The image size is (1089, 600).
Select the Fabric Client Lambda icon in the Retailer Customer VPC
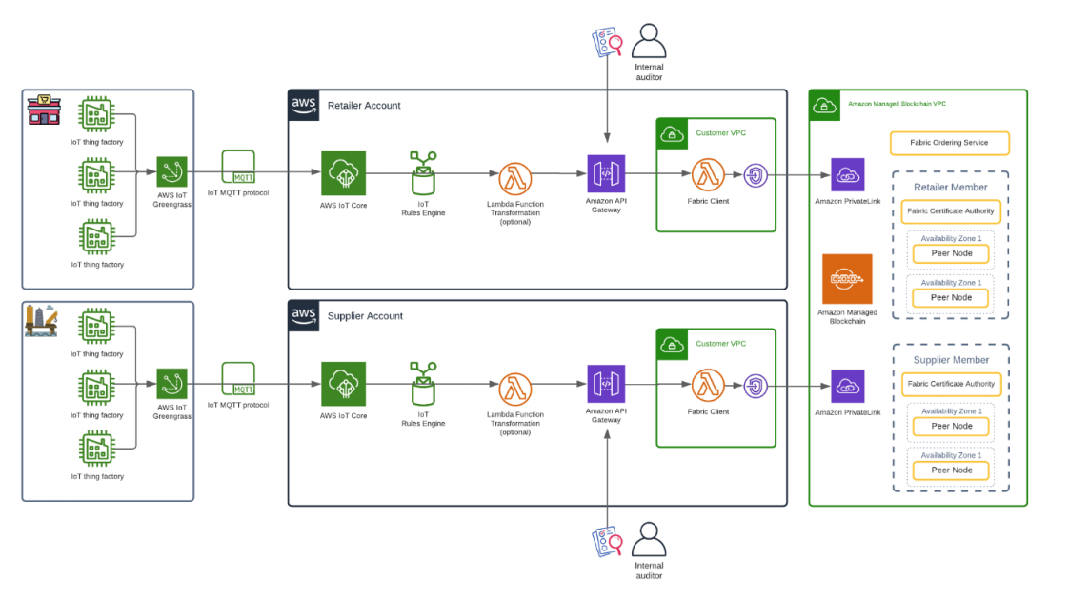point(708,175)
